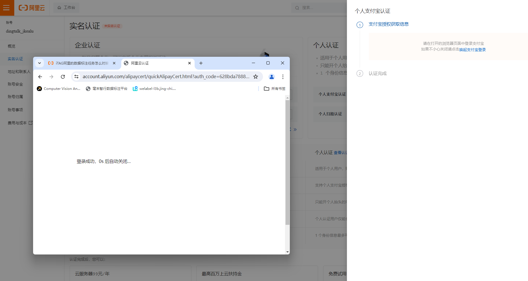Screen dimensions: 528x281
Task: Bookmark this page with star icon
Action: [256, 76]
